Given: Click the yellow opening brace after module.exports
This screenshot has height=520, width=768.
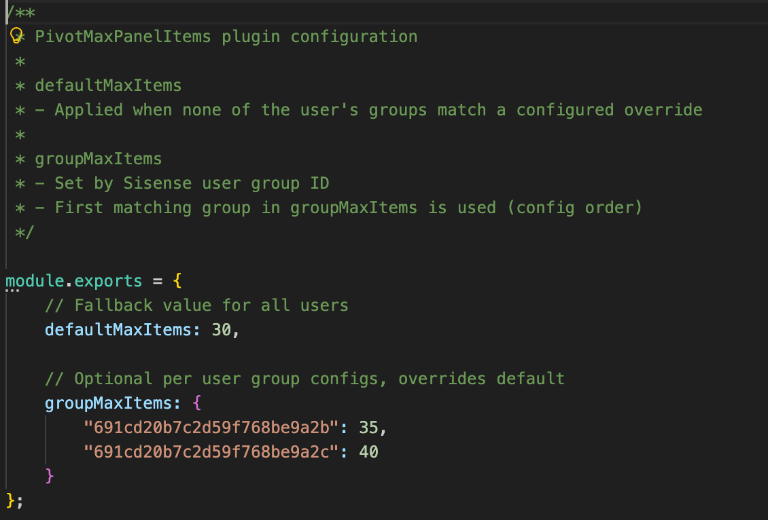Looking at the screenshot, I should (177, 281).
